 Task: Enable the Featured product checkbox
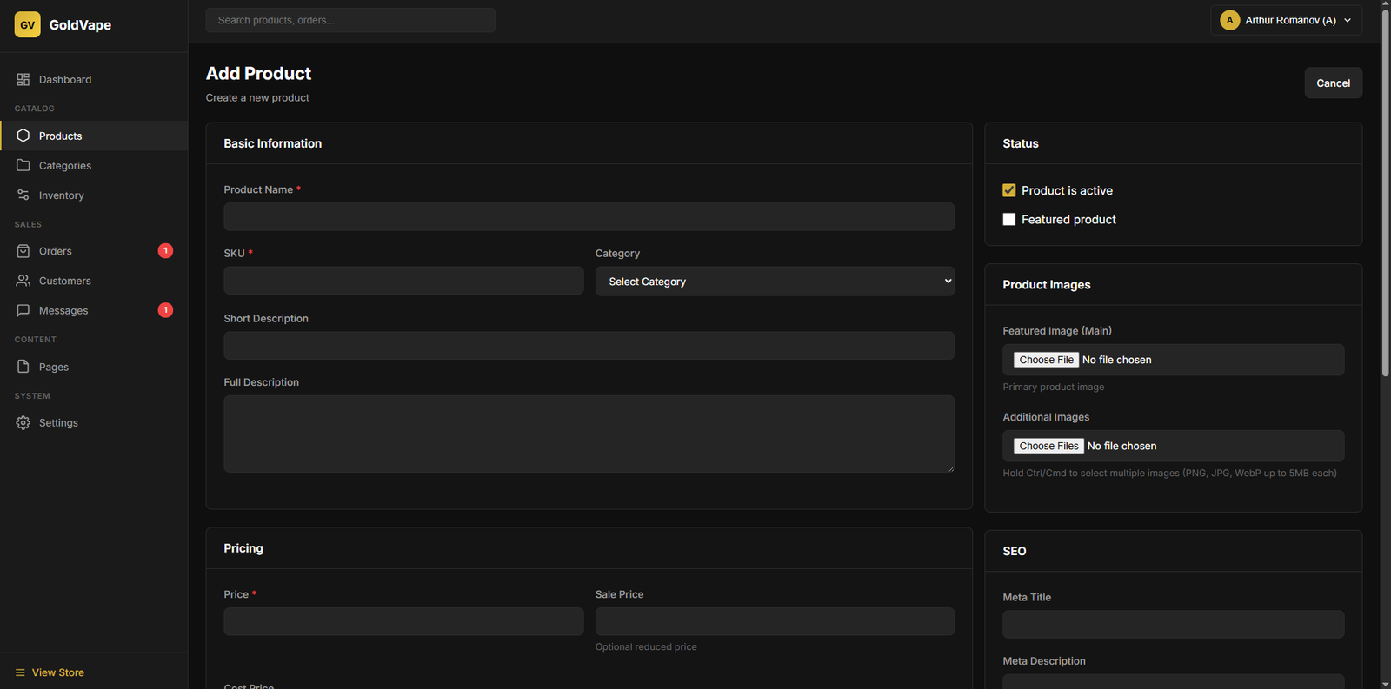[x=1008, y=220]
